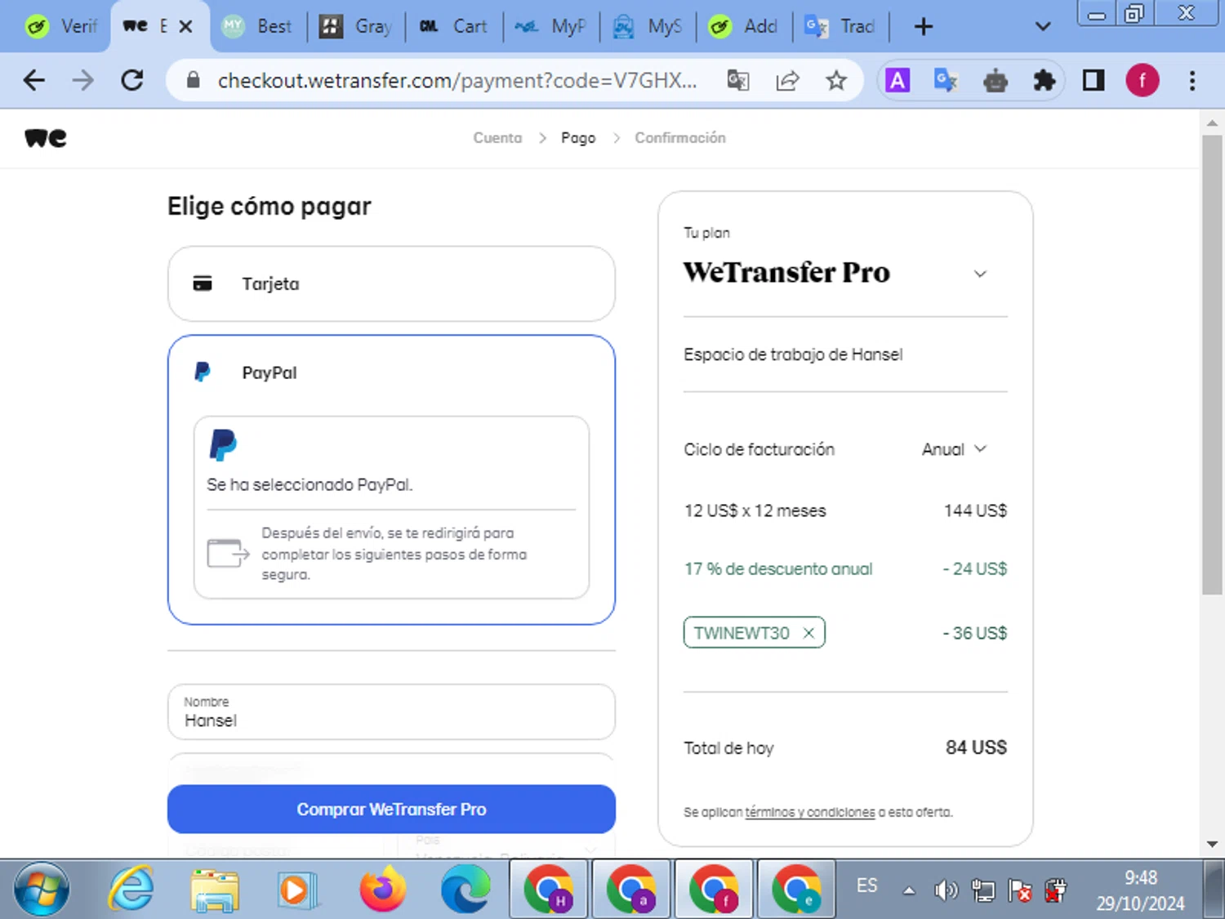This screenshot has height=919, width=1225.
Task: Open the ES language indicator
Action: point(866,886)
